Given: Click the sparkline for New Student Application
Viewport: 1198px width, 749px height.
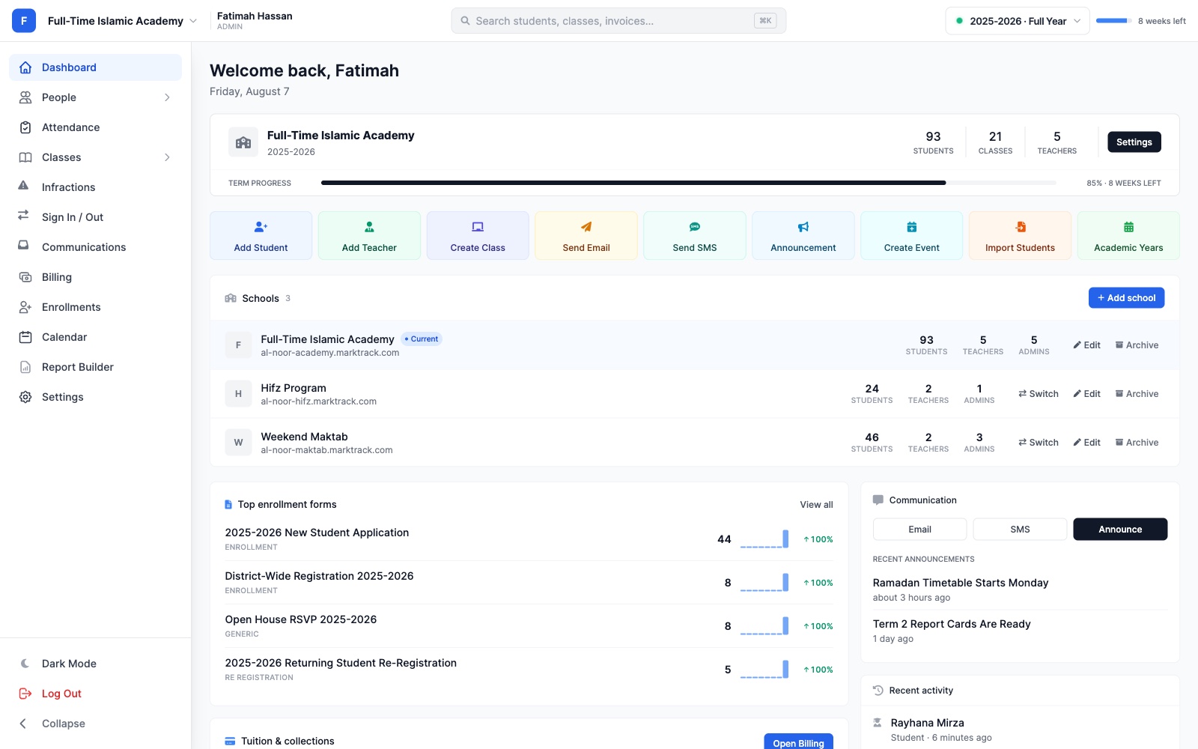Looking at the screenshot, I should click(x=764, y=539).
